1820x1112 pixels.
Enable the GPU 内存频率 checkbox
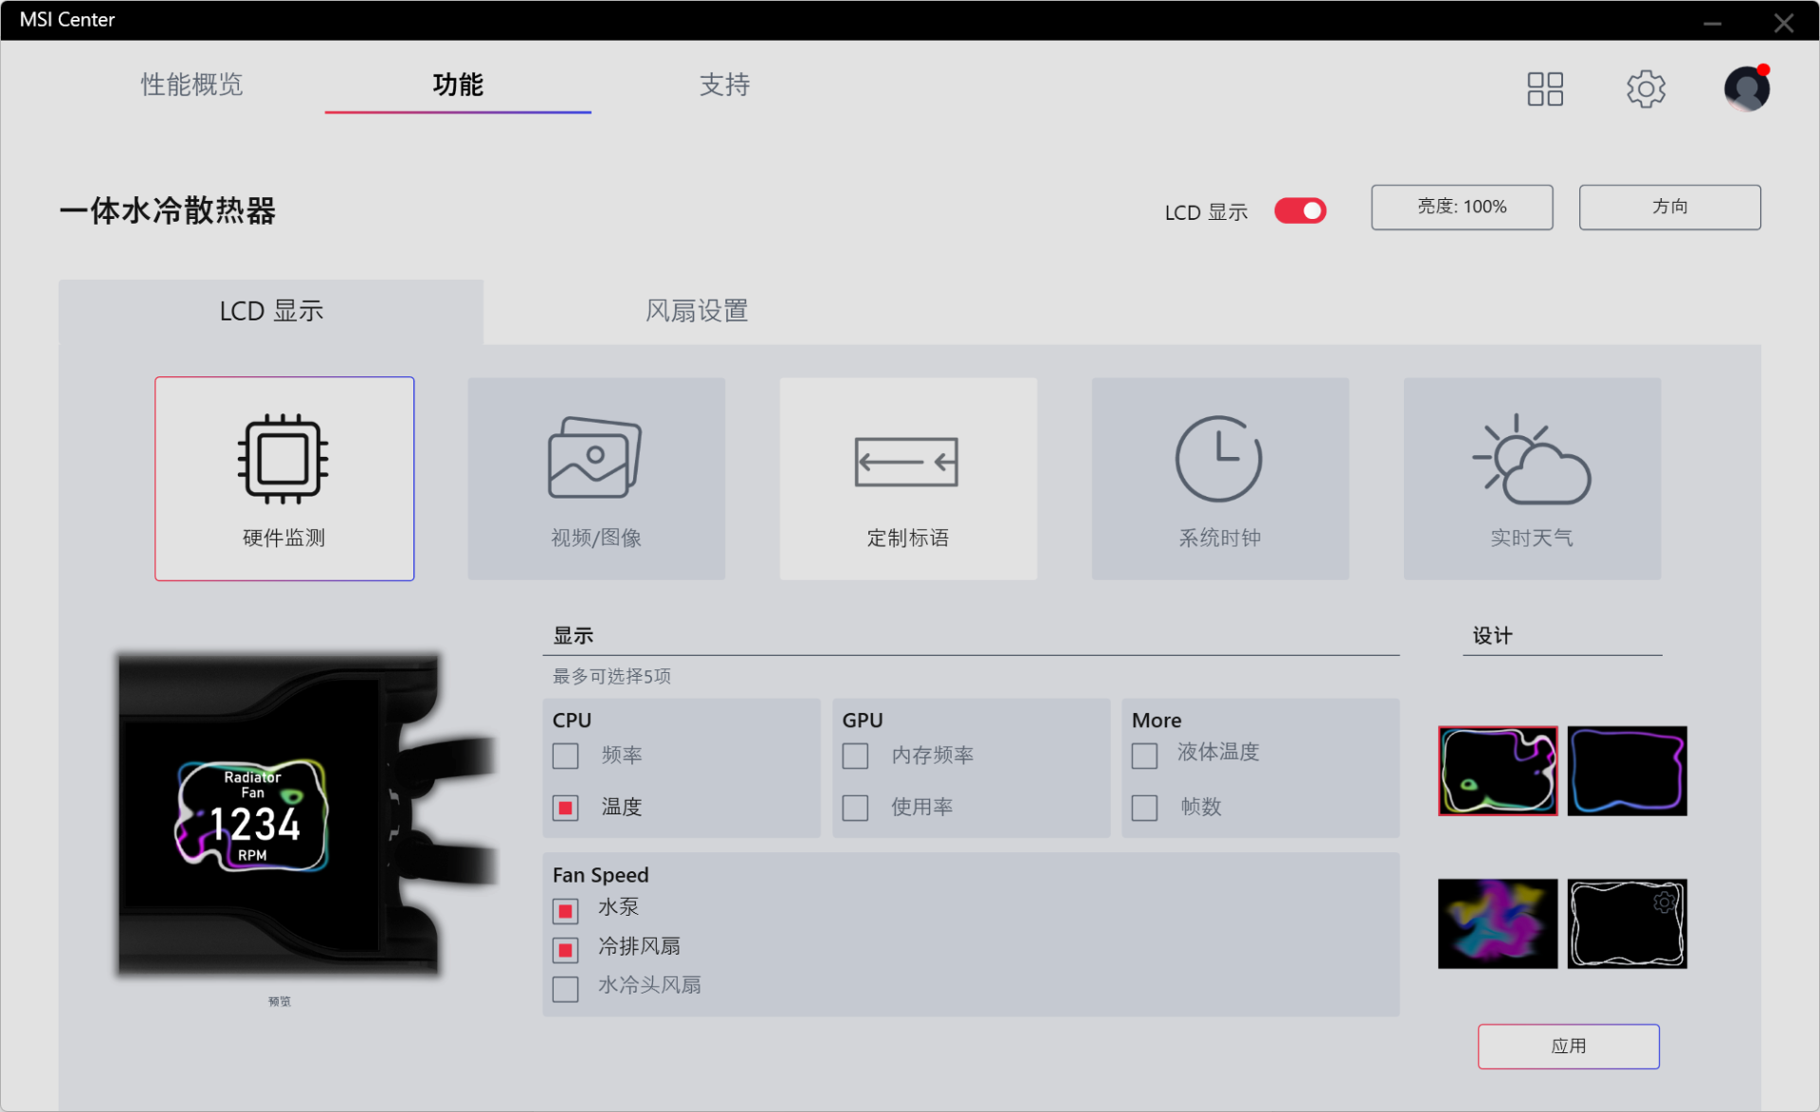click(x=855, y=756)
